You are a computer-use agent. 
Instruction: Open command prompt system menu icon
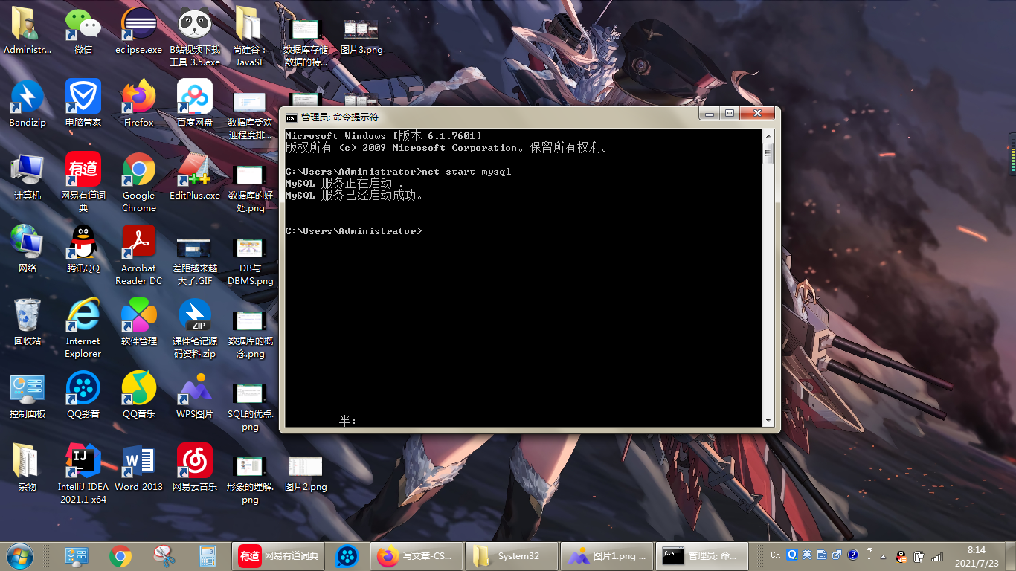coord(292,117)
